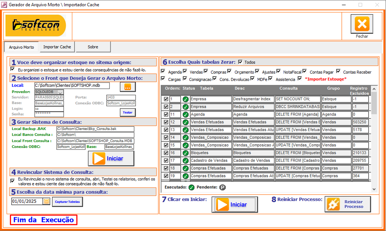Toggle the Todos checkbox
The image size is (386, 231).
240,62
